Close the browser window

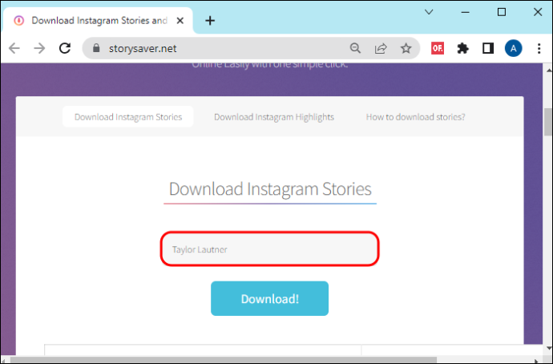[x=538, y=12]
